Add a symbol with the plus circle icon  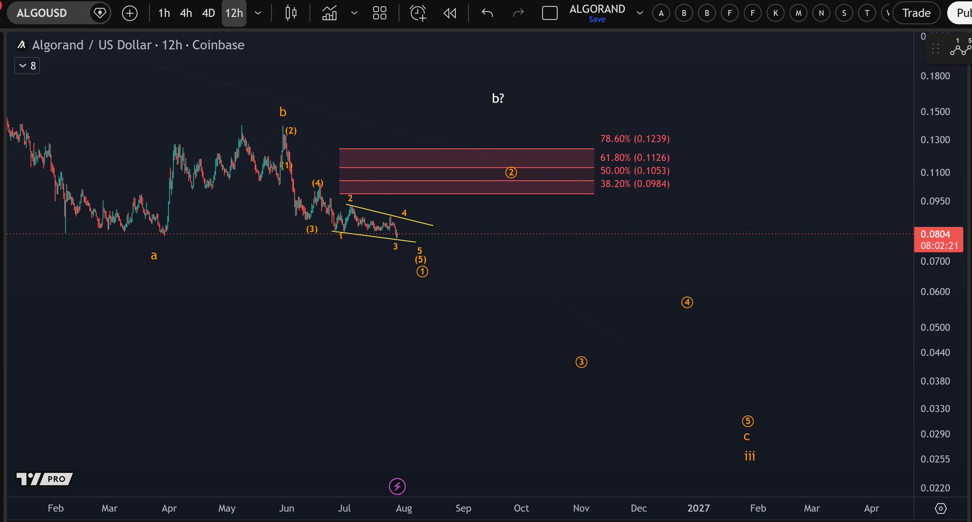pos(130,13)
